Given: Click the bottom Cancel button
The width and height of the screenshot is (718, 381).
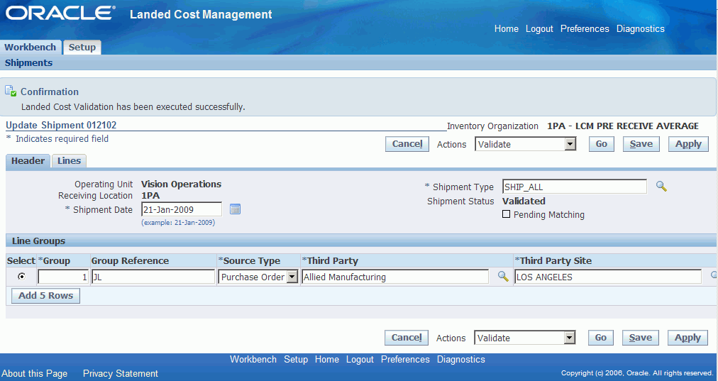Looking at the screenshot, I should (406, 338).
